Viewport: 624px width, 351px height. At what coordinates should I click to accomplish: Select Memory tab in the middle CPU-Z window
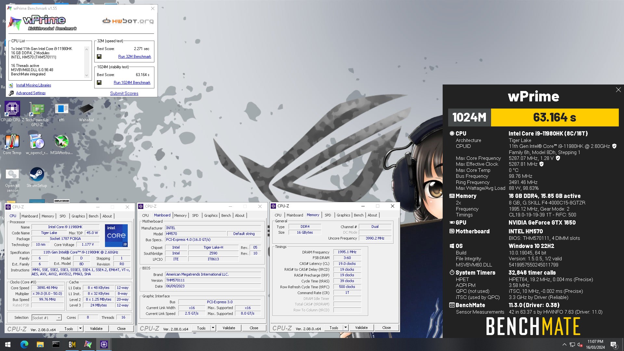(180, 215)
